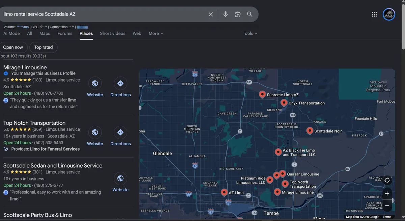Open the Tools dropdown
Image resolution: width=405 pixels, height=221 pixels.
click(250, 33)
